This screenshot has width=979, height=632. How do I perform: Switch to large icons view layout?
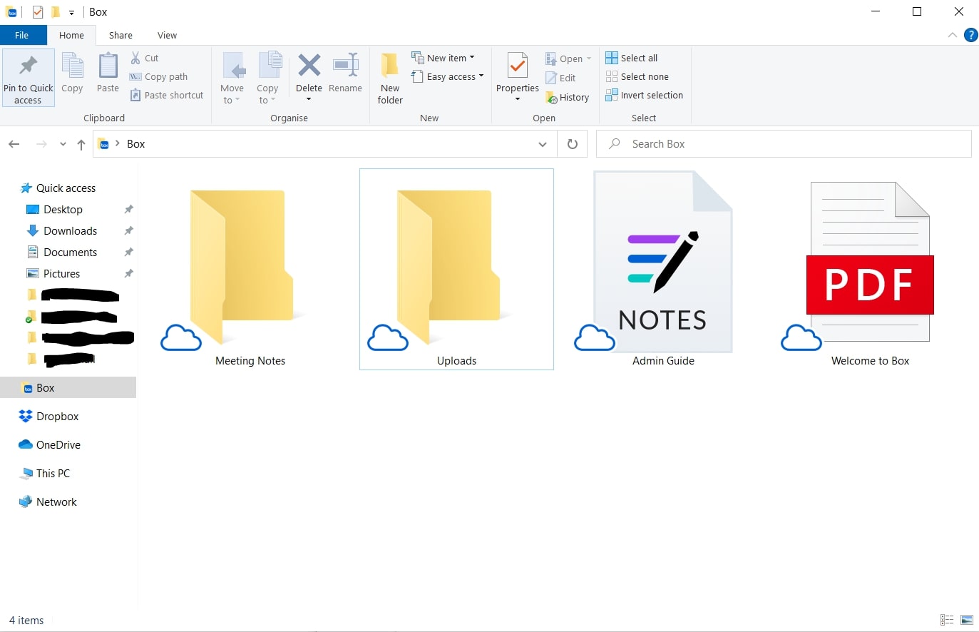[967, 621]
